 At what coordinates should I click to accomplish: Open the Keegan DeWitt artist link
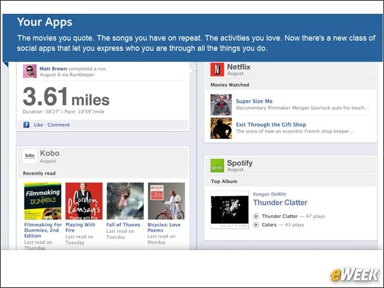click(x=269, y=194)
